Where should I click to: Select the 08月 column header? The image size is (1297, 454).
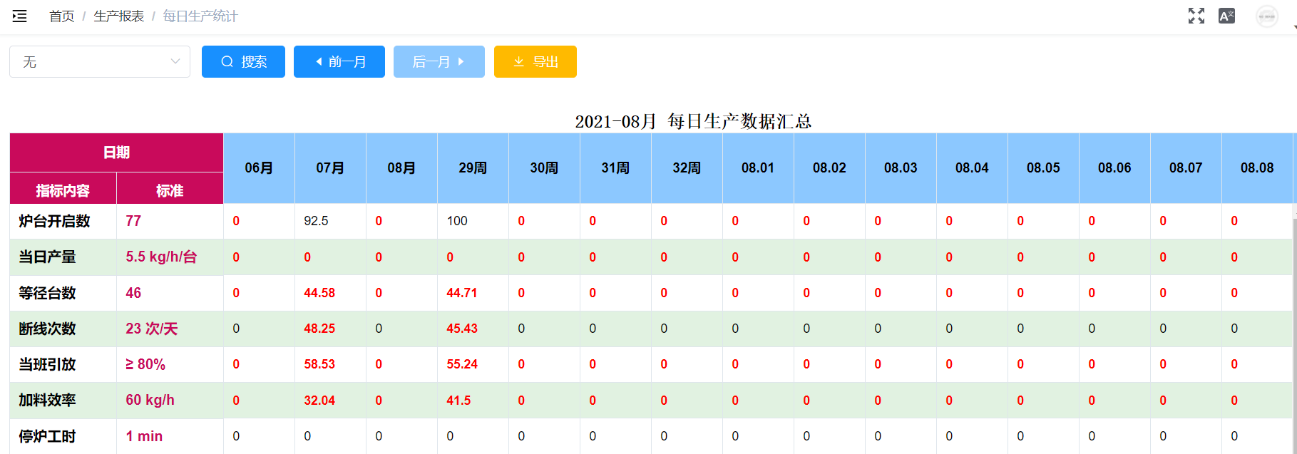point(401,168)
